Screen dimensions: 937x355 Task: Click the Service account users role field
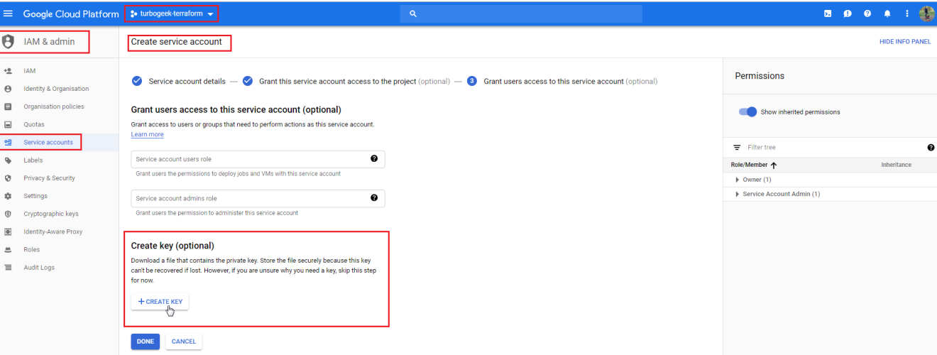click(248, 159)
